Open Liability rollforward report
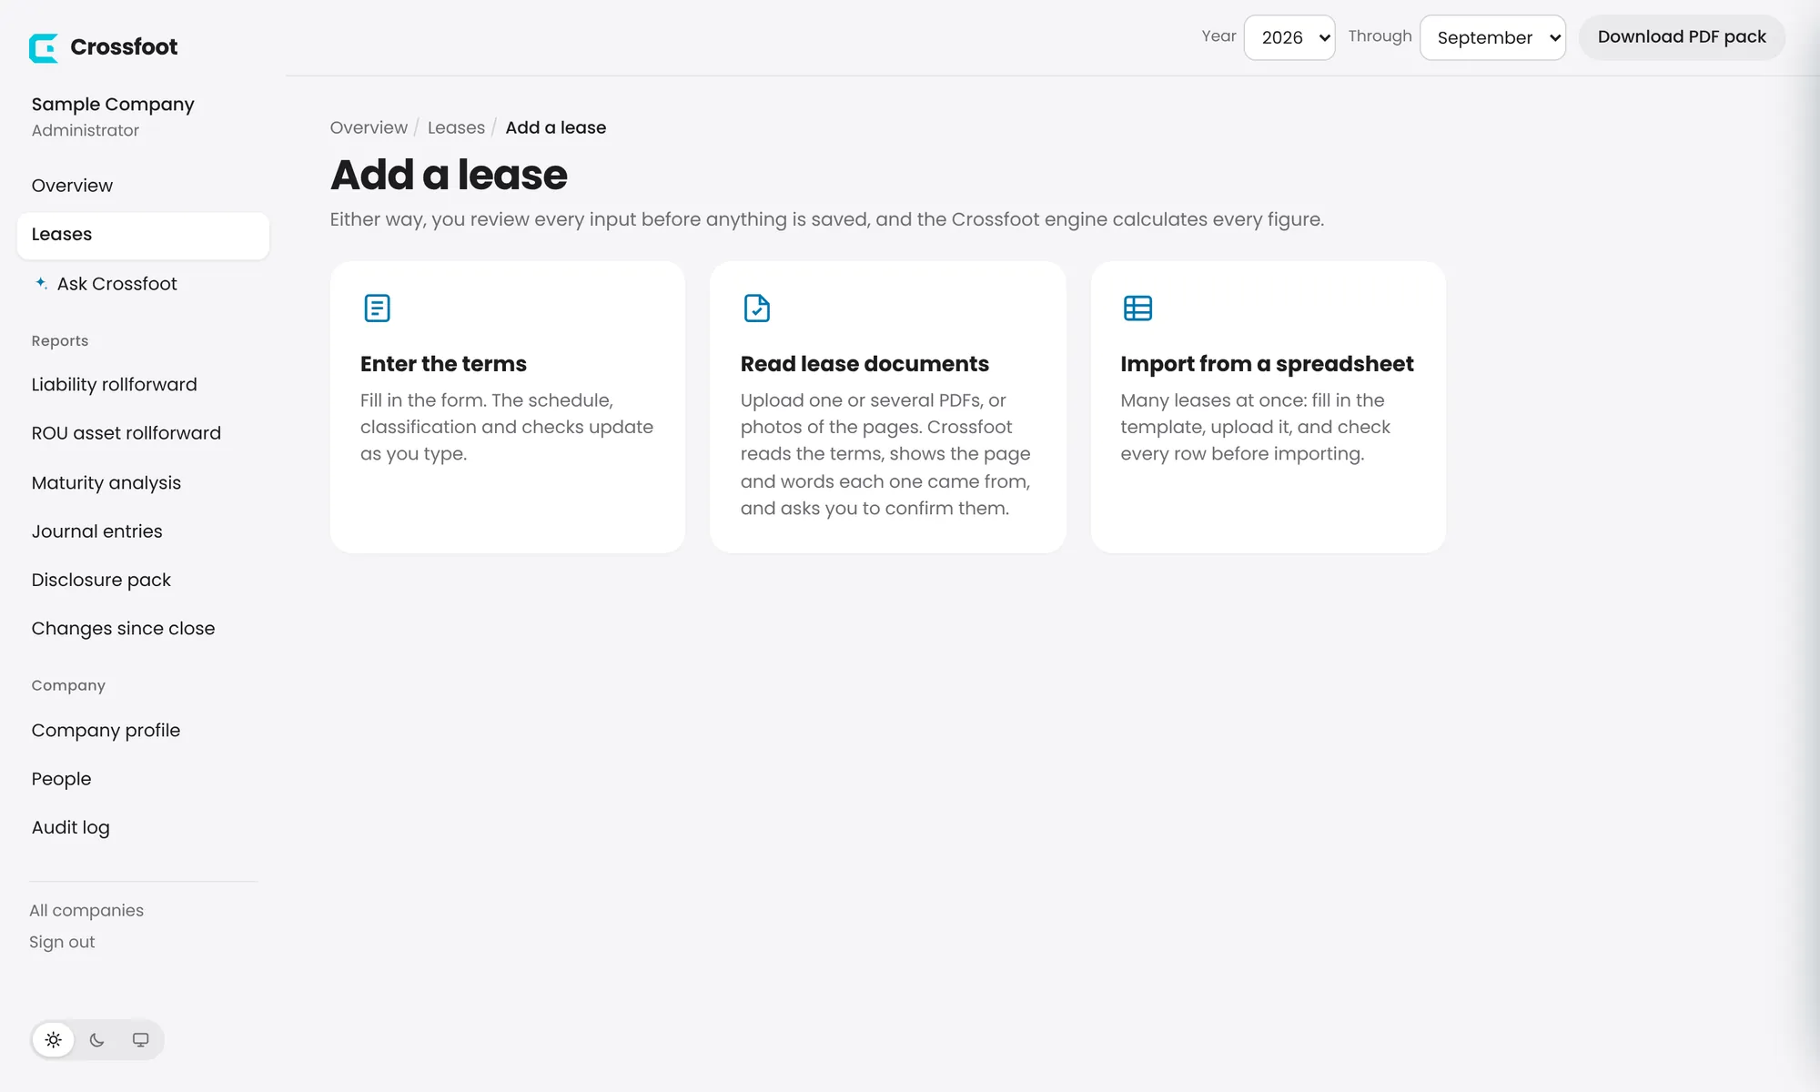 pyautogui.click(x=143, y=385)
